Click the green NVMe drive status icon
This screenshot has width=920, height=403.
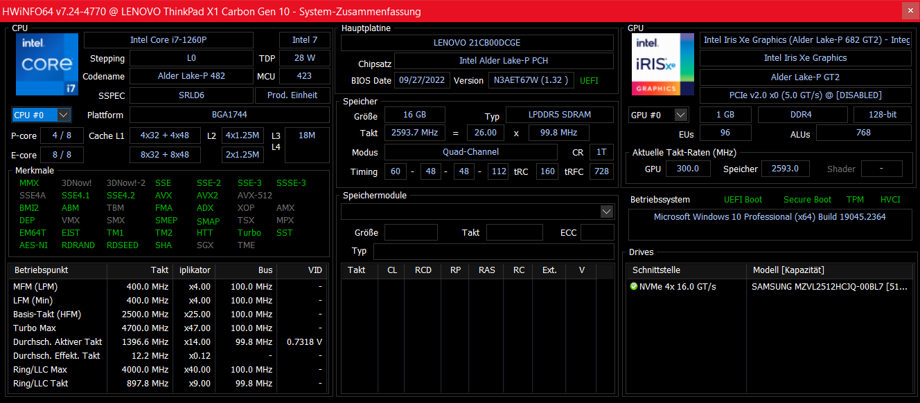click(633, 285)
